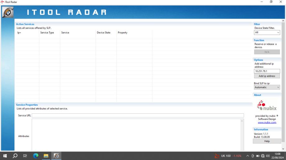Viewport: 286px width, 160px height.
Task: Open Task View on the taskbar
Action: pos(25,156)
